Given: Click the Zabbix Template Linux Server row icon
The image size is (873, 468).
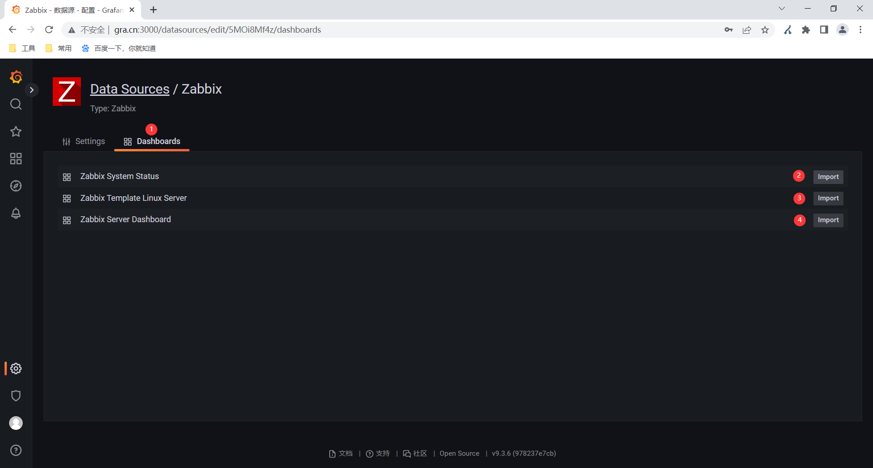Looking at the screenshot, I should tap(67, 199).
